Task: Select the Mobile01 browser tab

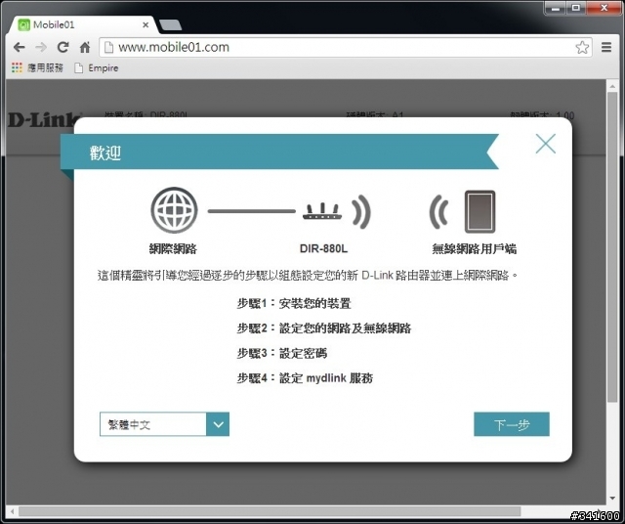Action: pyautogui.click(x=84, y=24)
